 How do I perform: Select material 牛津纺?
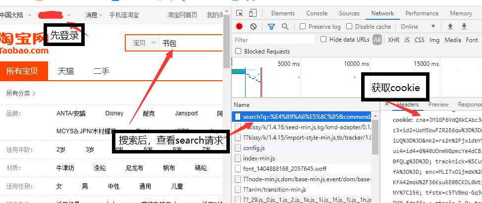[65, 168]
